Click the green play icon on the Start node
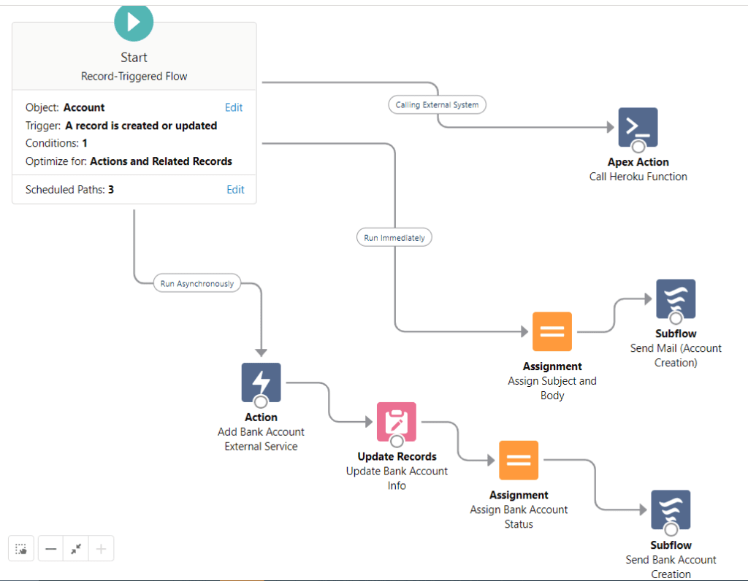 tap(134, 23)
